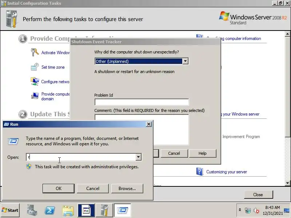Open the Start menu
Viewport: 291px width, 218px height.
click(x=10, y=210)
